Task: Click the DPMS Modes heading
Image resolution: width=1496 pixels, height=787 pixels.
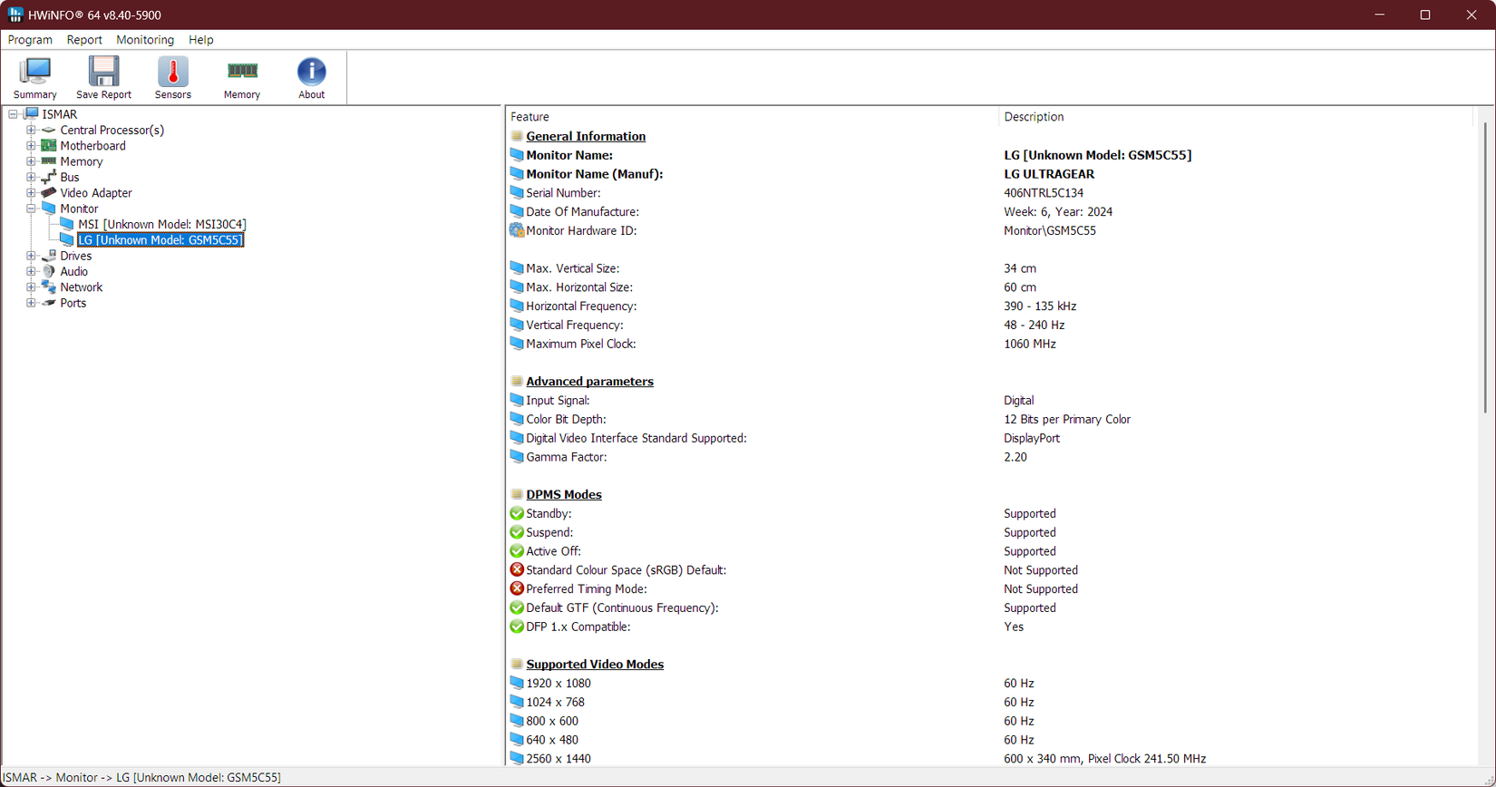Action: [564, 495]
